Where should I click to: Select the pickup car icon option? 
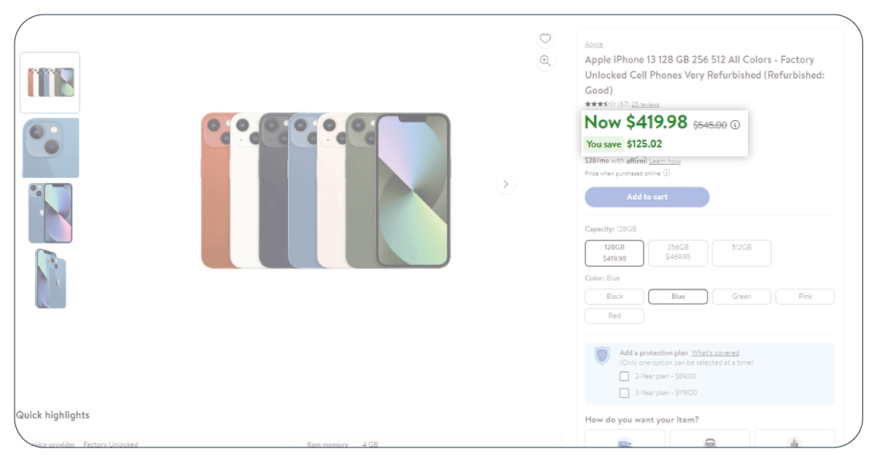pyautogui.click(x=709, y=442)
